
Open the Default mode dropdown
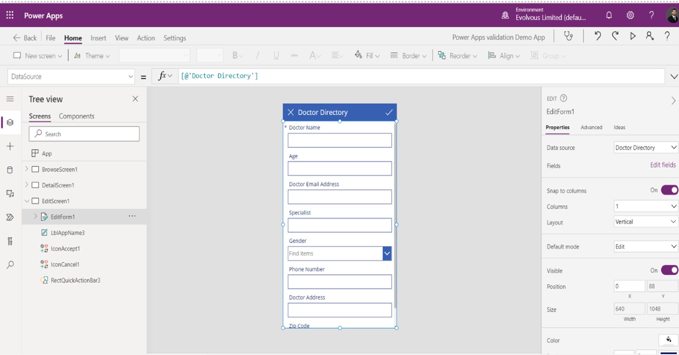tap(645, 247)
